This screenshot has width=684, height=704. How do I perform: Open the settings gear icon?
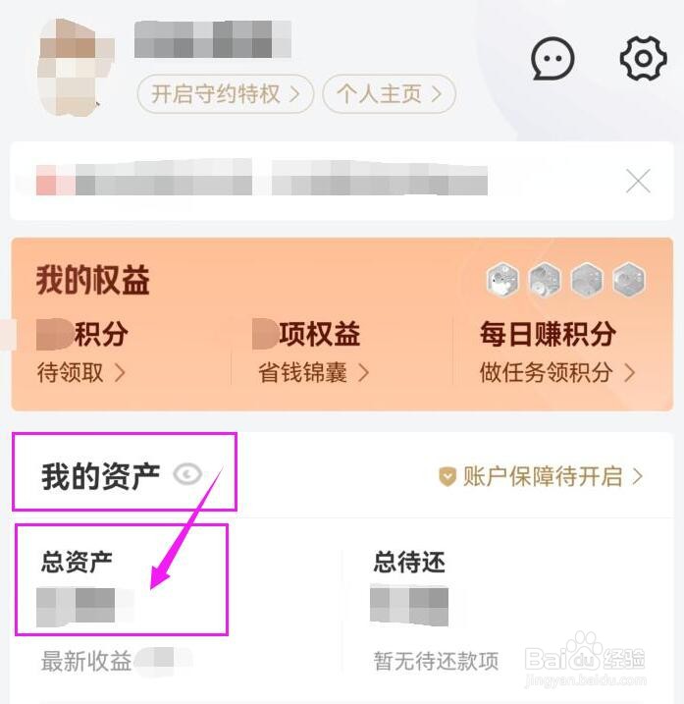[x=643, y=58]
